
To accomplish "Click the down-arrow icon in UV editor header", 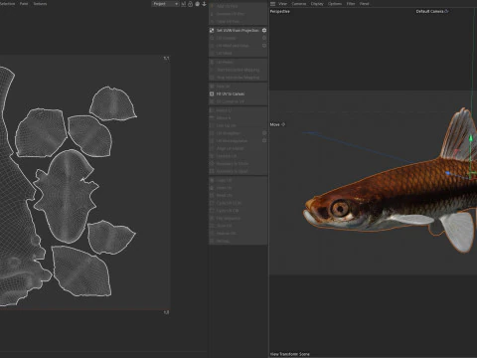I will pos(204,4).
